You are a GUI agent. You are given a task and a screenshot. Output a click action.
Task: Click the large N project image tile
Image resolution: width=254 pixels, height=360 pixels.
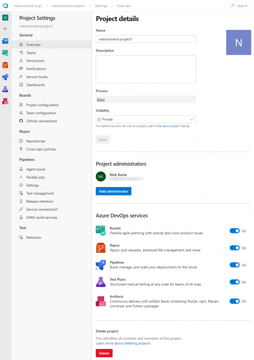coord(239,43)
